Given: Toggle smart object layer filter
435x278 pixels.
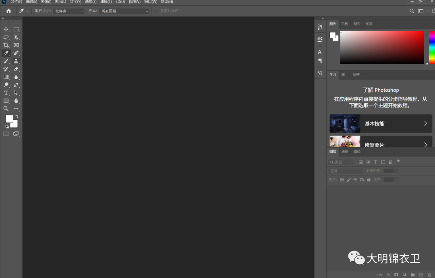Looking at the screenshot, I should point(390,162).
